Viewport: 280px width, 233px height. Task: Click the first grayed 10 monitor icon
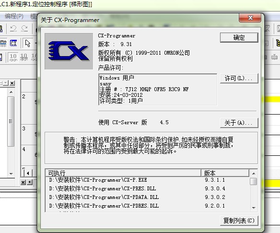coord(13,58)
